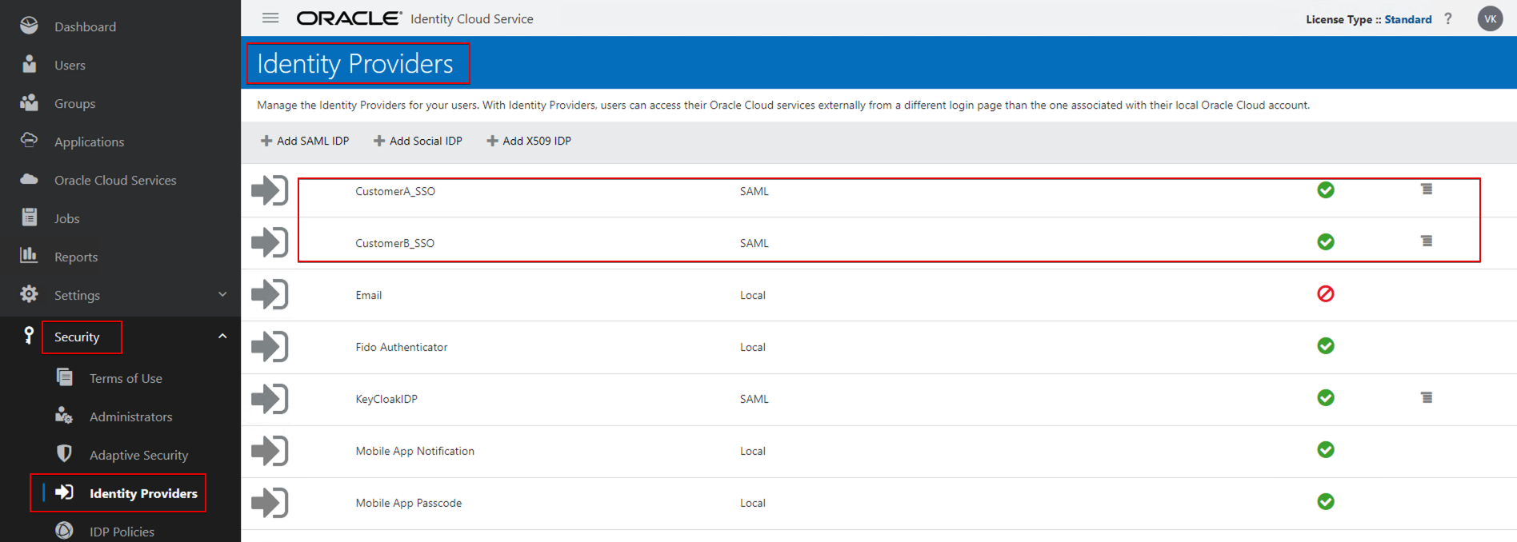Open the action menu for KeyCloakIDP

(x=1426, y=397)
